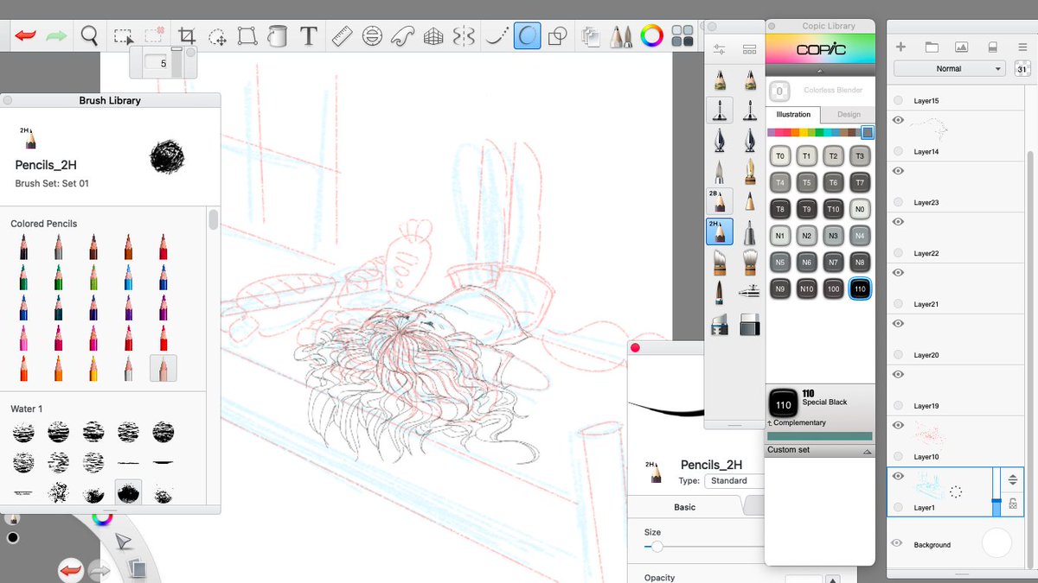Viewport: 1038px width, 583px height.
Task: Select Copic swatch 110 Special Black
Action: click(859, 289)
